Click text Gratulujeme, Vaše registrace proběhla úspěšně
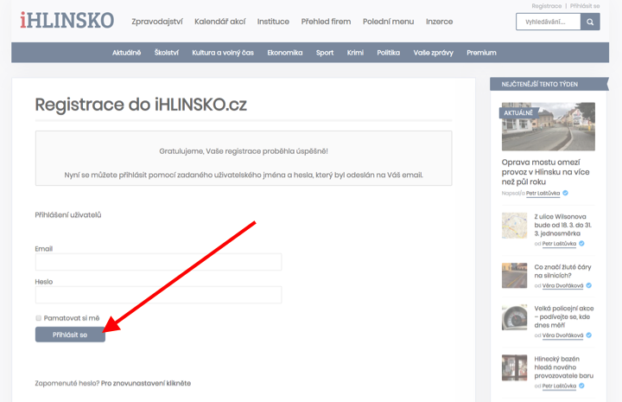622x402 pixels. tap(244, 151)
